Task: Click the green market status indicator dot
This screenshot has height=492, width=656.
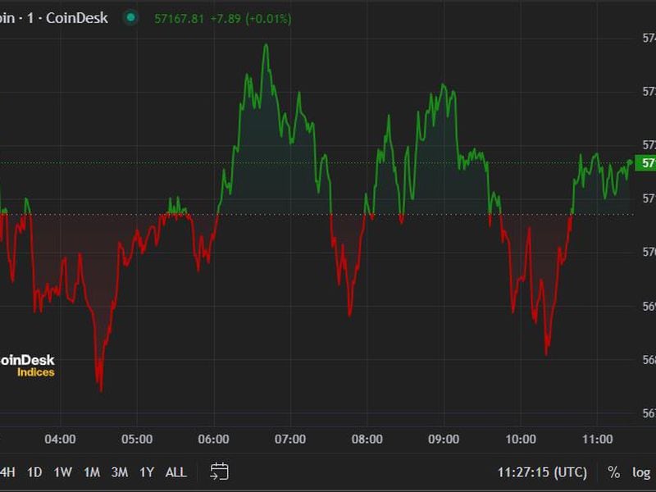Action: click(x=130, y=18)
